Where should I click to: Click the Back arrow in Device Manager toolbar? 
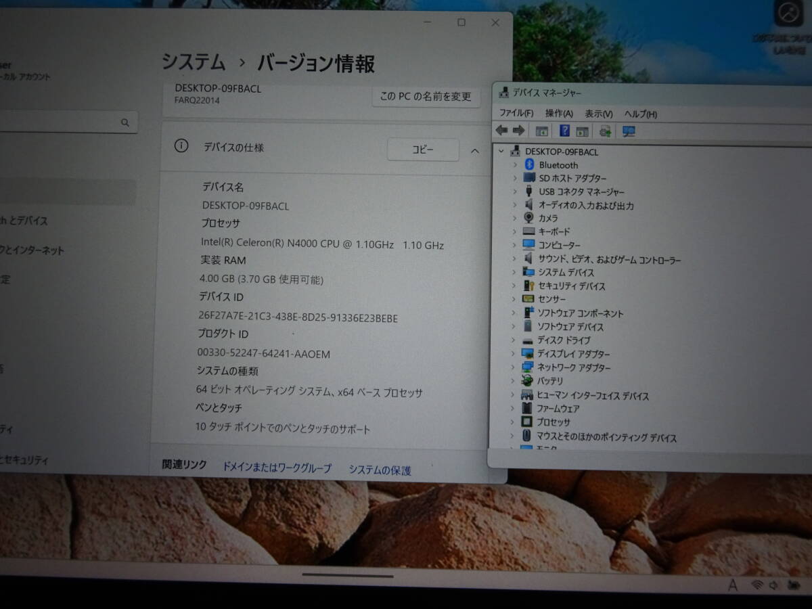(501, 131)
